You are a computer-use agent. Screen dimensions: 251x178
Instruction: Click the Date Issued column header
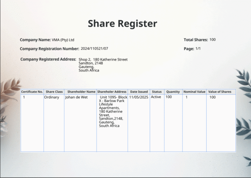[139, 92]
